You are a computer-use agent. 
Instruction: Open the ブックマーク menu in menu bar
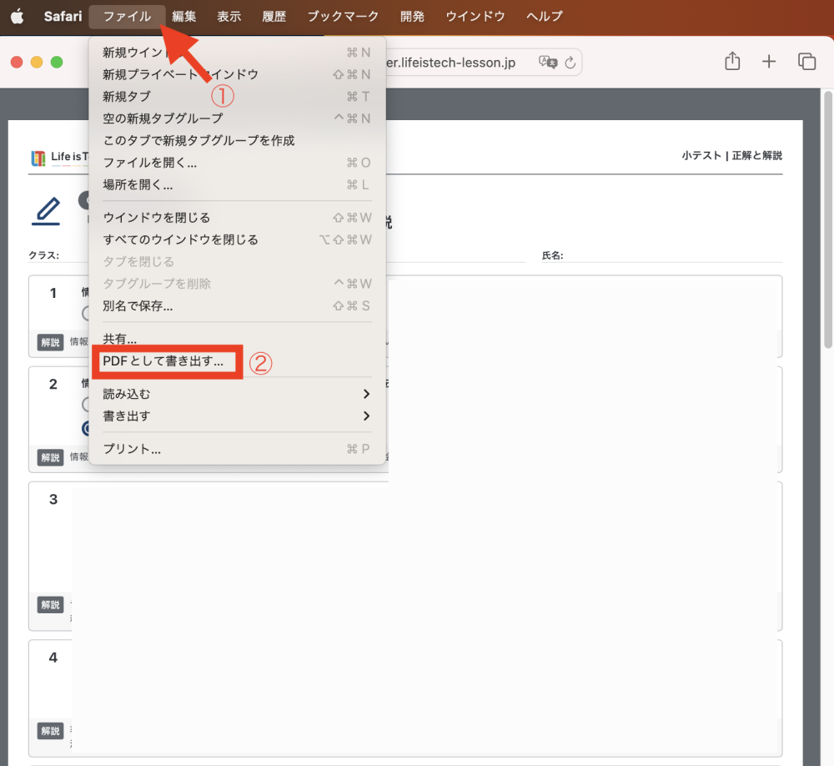point(343,16)
